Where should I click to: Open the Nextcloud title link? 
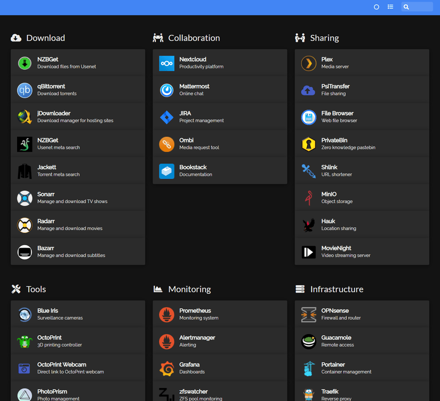pyautogui.click(x=193, y=59)
